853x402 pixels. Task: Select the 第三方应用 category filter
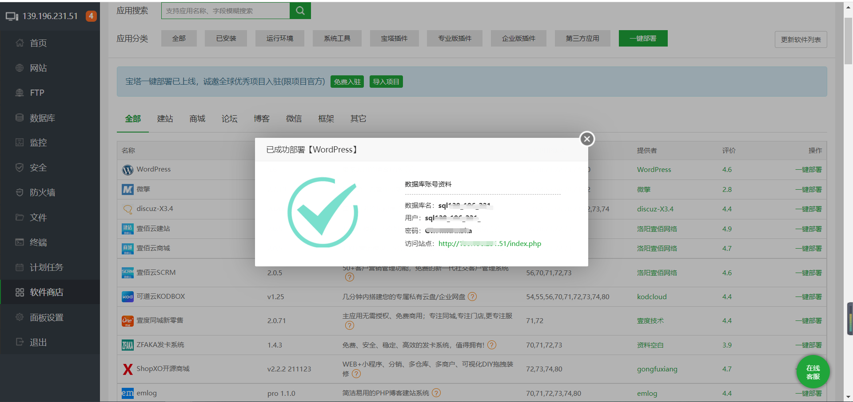point(582,39)
